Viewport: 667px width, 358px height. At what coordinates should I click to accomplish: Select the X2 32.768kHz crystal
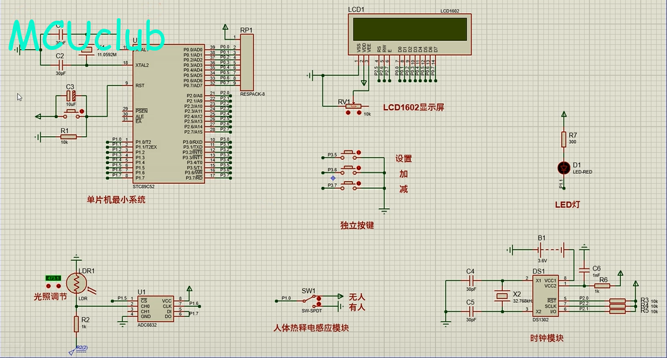click(x=501, y=296)
